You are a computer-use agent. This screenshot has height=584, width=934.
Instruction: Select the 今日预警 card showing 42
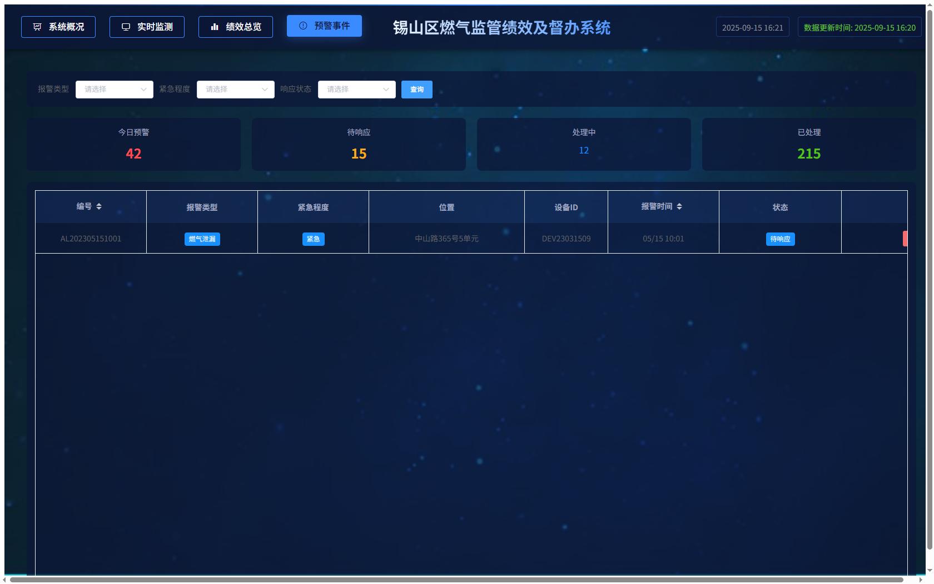coord(133,144)
